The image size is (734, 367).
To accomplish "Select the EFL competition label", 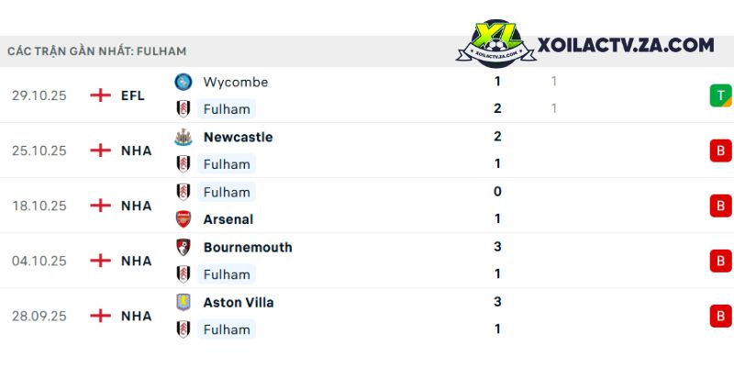I will pyautogui.click(x=133, y=96).
